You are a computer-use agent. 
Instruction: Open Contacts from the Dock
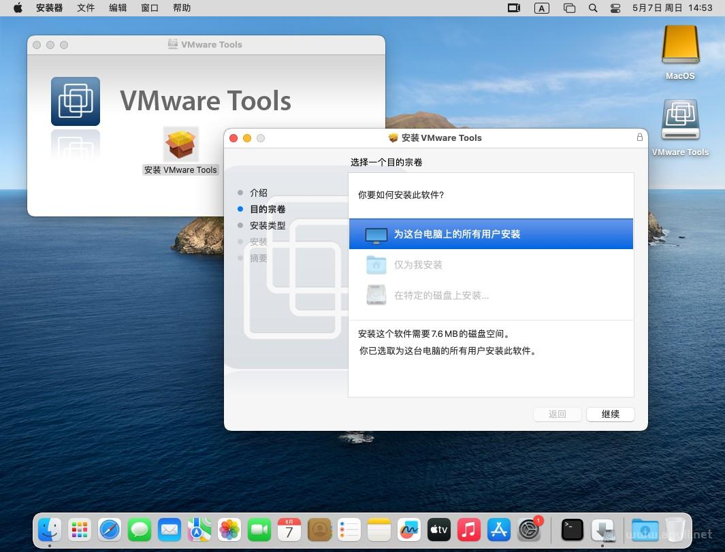click(319, 530)
